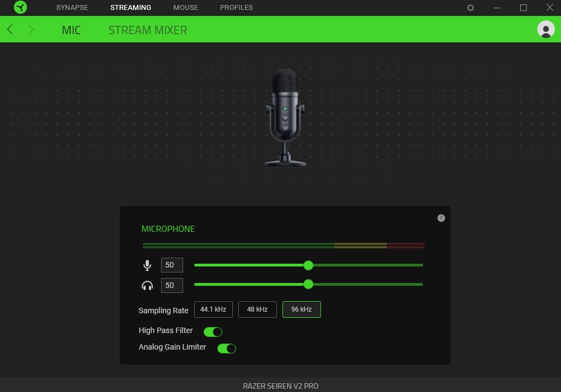Choose the 96 kHz sampling rate
561x392 pixels.
(301, 309)
